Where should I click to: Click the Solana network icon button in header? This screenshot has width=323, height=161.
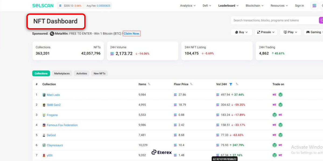click(314, 6)
